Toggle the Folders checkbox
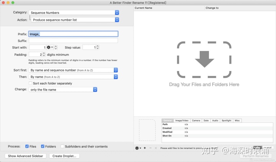Viewport: 276px width, 162px height. tap(43, 146)
